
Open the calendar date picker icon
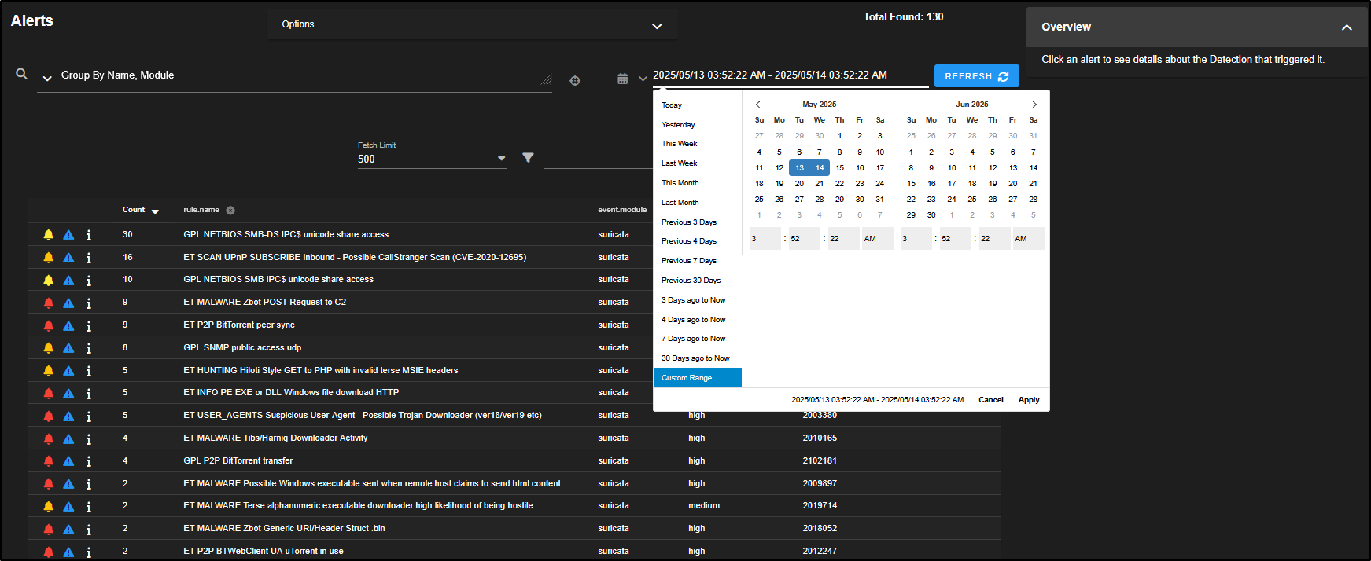point(622,79)
